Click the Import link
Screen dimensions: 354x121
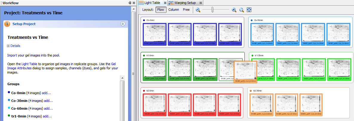point(12,55)
